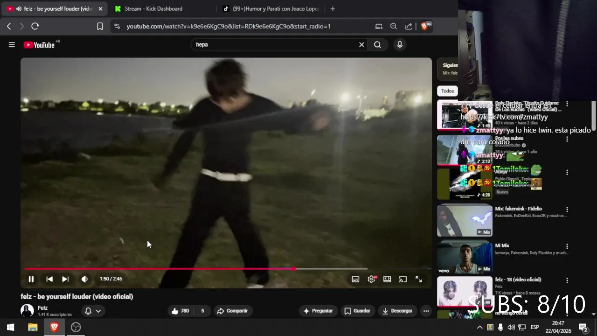Open YouTube hamburger guide menu
The image size is (597, 336).
click(x=12, y=45)
